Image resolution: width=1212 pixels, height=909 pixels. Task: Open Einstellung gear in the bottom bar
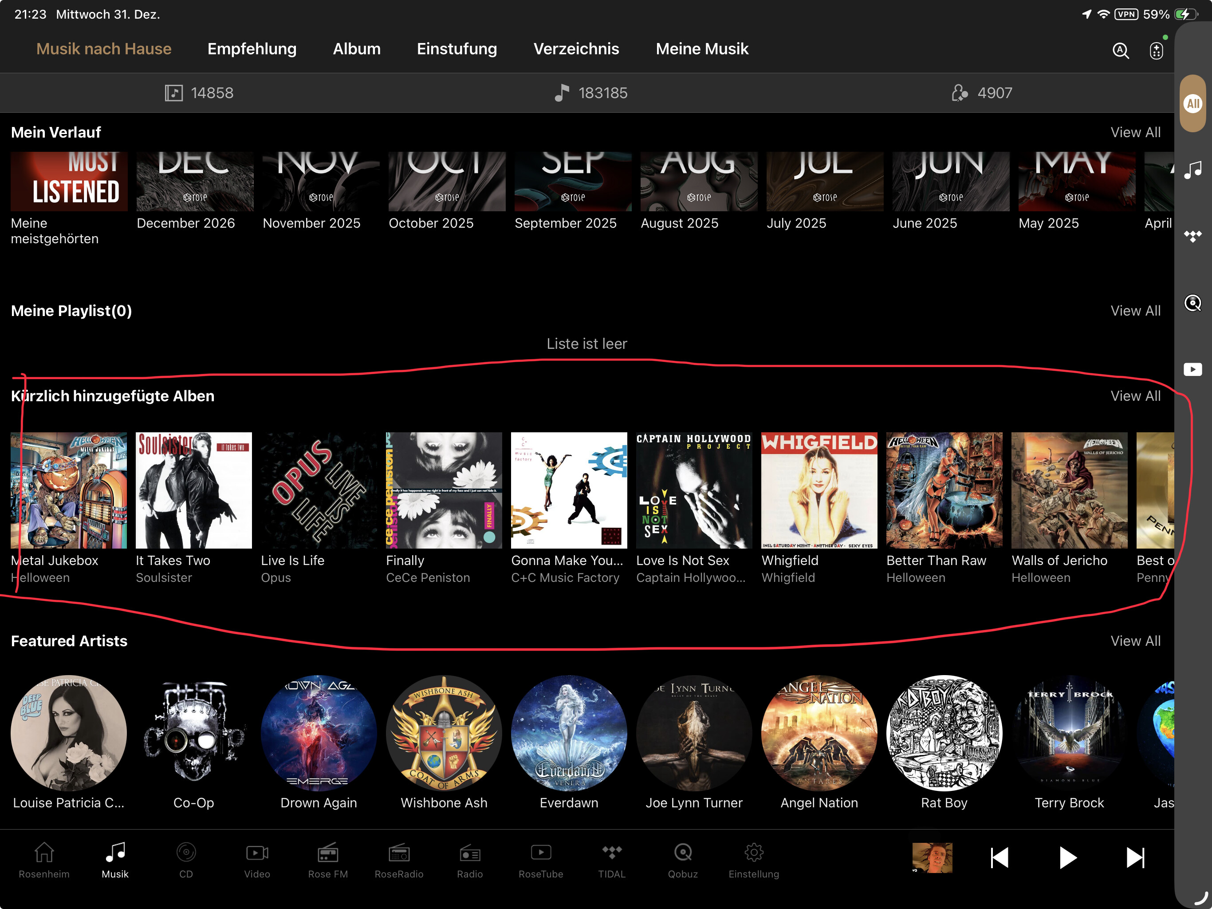coord(753,860)
